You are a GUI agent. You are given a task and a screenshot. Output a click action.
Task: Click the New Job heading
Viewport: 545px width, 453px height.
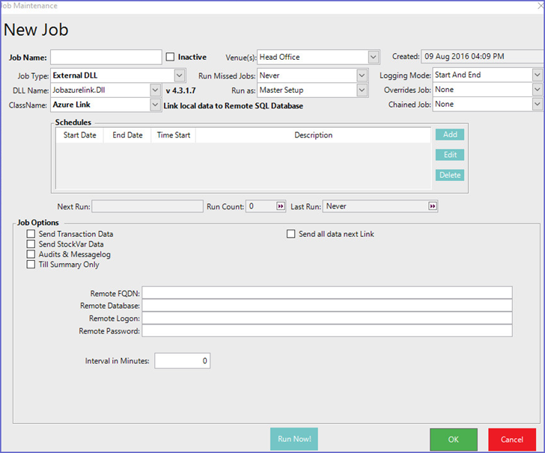pyautogui.click(x=36, y=29)
